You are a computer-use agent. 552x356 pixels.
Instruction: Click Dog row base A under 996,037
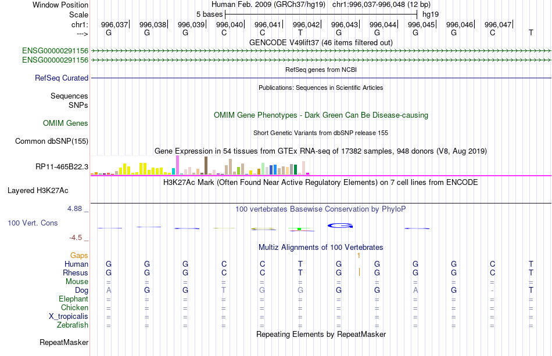click(x=109, y=290)
